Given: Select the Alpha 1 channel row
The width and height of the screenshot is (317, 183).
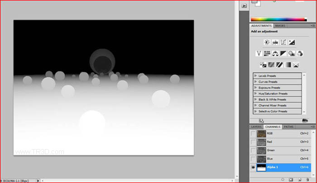Looking at the screenshot, I should 281,168.
